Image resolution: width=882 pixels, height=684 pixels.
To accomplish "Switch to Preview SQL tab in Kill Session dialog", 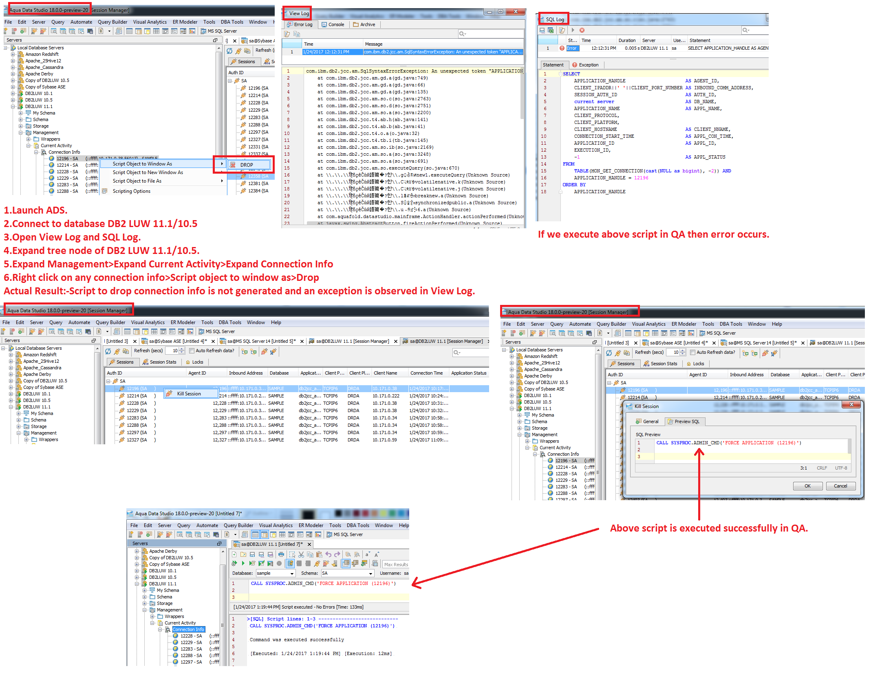I will tap(686, 422).
